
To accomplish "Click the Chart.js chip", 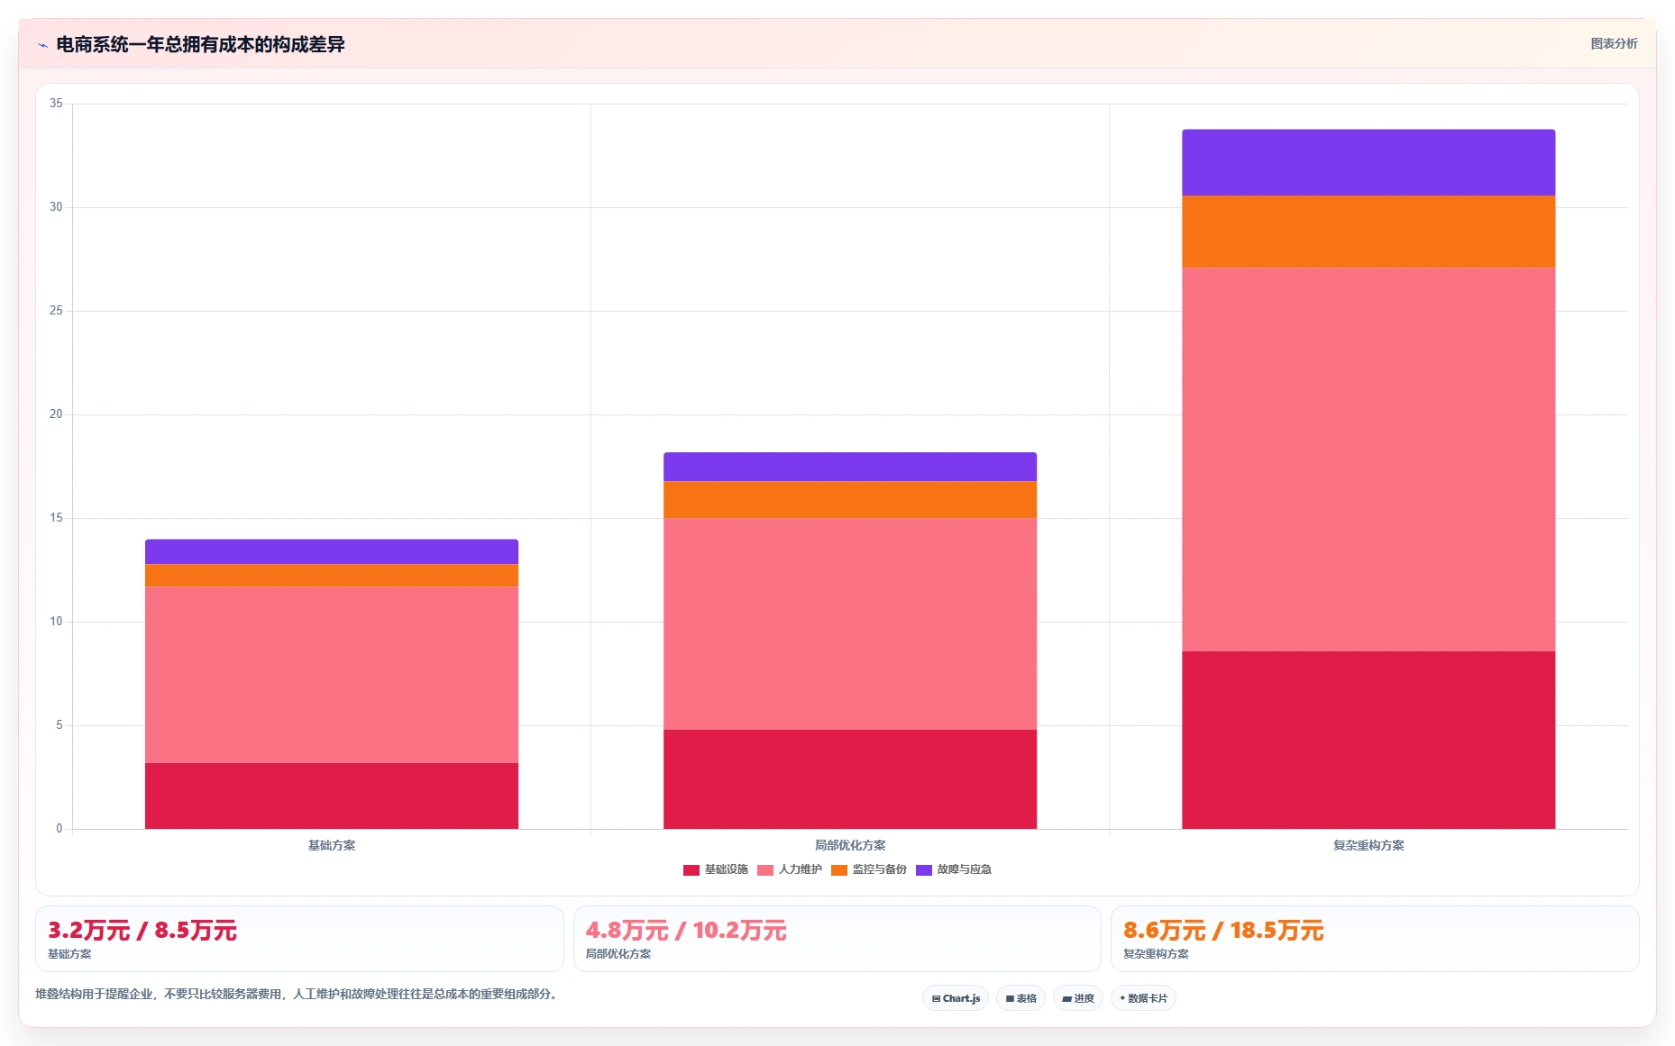I will [x=956, y=998].
